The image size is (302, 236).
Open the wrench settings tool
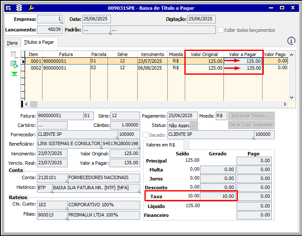[x=31, y=7]
